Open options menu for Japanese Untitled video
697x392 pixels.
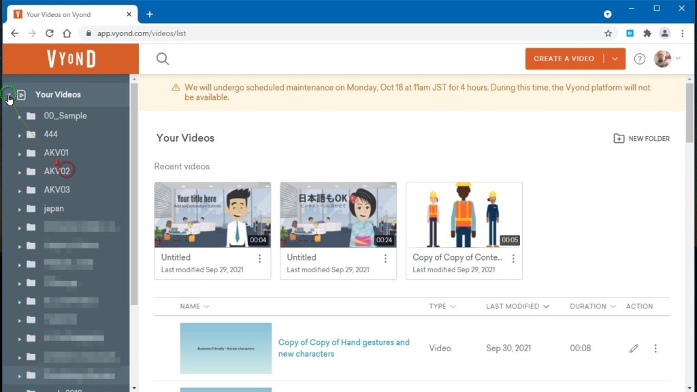pyautogui.click(x=385, y=258)
